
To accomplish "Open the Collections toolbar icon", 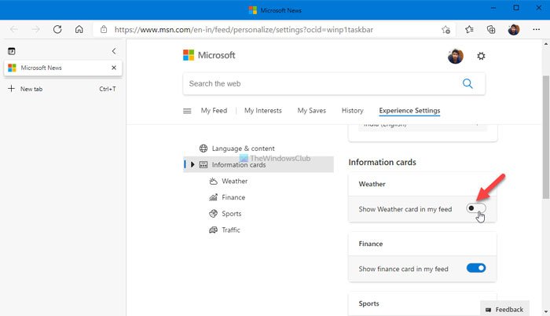I will point(490,30).
